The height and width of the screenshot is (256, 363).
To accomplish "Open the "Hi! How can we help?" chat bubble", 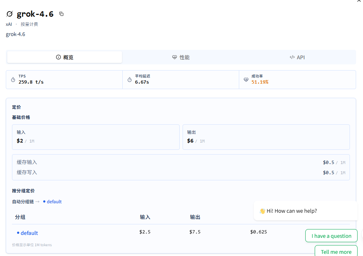I will click(x=306, y=211).
